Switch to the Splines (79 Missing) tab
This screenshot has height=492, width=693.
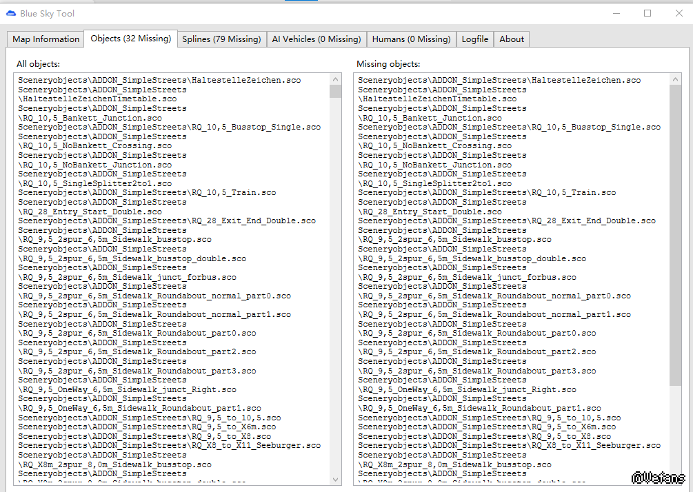point(221,39)
